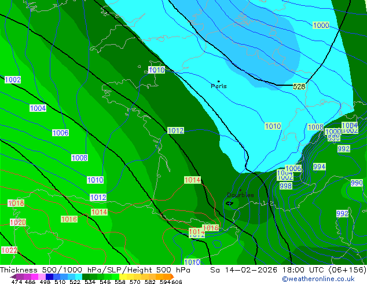The image size is (367, 284).
Task: Click the 994 pressure label
Action: pyautogui.click(x=320, y=166)
